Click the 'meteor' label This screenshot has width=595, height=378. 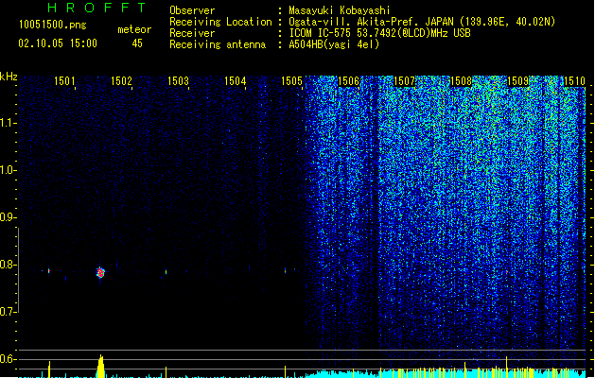(x=134, y=29)
